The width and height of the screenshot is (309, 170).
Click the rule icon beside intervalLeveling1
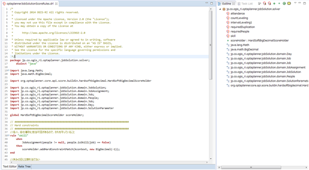click(x=228, y=23)
